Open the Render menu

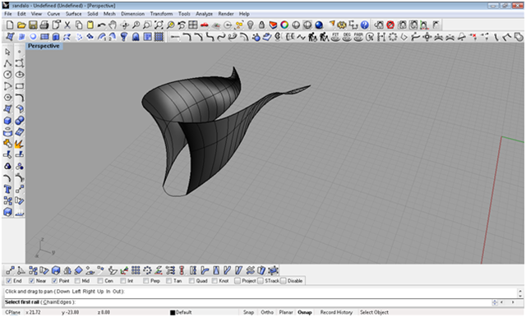pos(226,14)
